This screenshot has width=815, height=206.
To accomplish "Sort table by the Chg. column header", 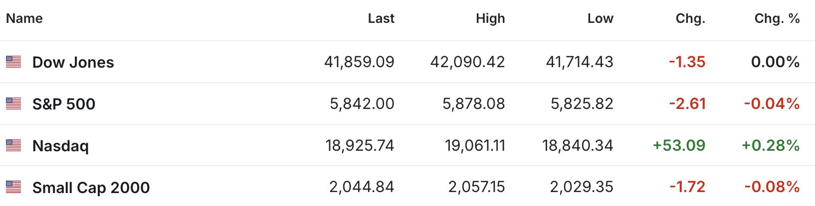I will 691,18.
